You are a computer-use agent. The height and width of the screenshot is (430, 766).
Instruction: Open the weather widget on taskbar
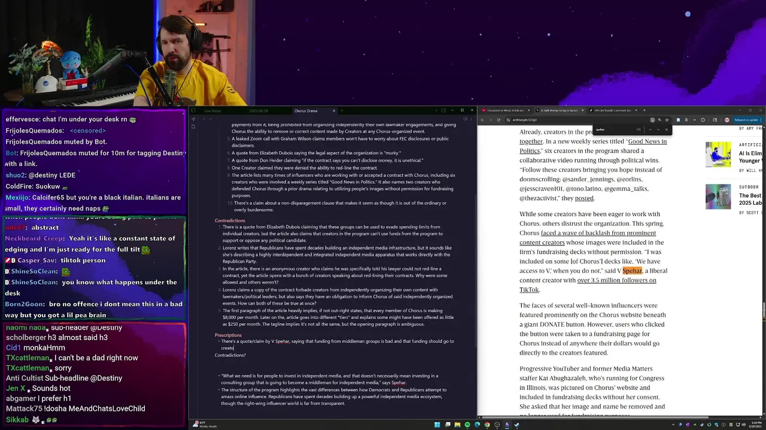203,425
